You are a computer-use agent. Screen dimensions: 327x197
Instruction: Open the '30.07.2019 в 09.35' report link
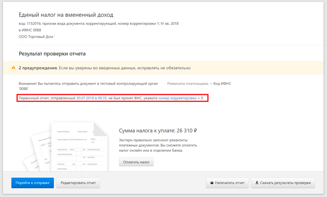92,98
